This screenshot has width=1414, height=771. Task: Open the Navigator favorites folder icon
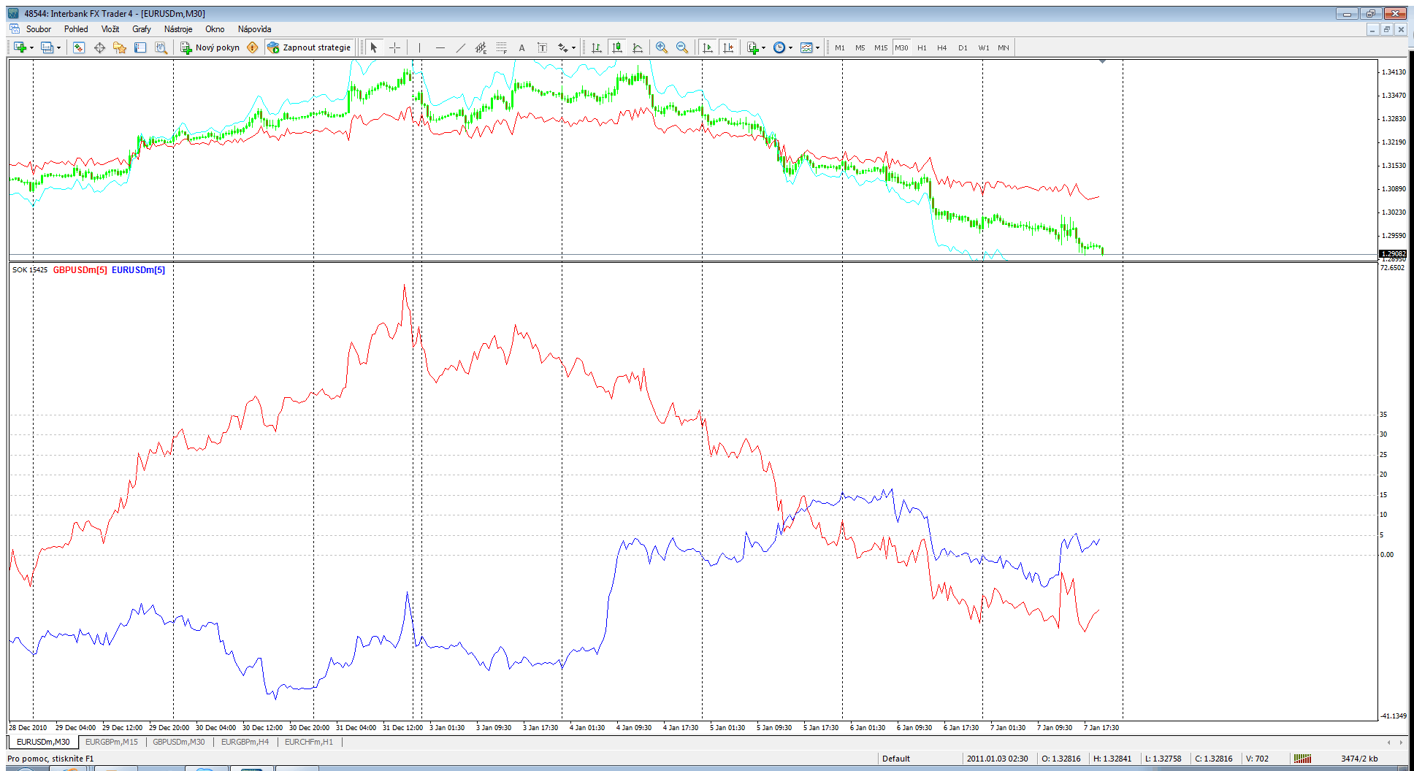coord(120,47)
